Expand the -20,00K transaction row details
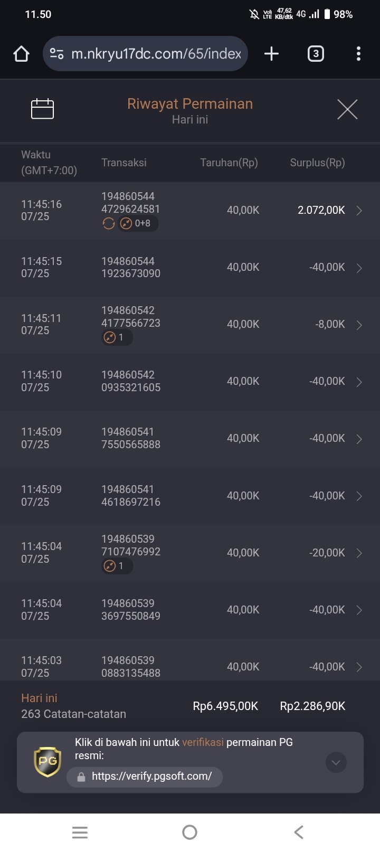This screenshot has width=380, height=851. pyautogui.click(x=190, y=553)
